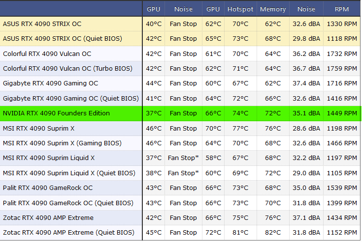The image size is (362, 242).
Task: Select ASUS RTX 4090 STRIX OC (Quiet BIOS) label
Action: point(63,39)
